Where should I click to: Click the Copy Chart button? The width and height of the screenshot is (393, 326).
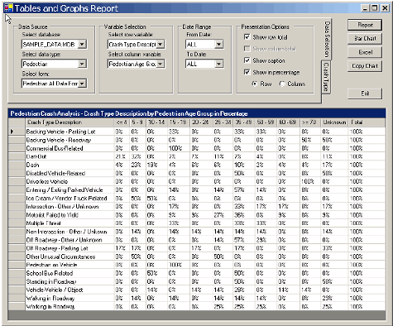tap(365, 66)
